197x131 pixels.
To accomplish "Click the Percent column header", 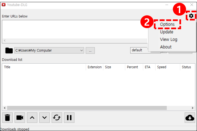I will coord(134,67).
